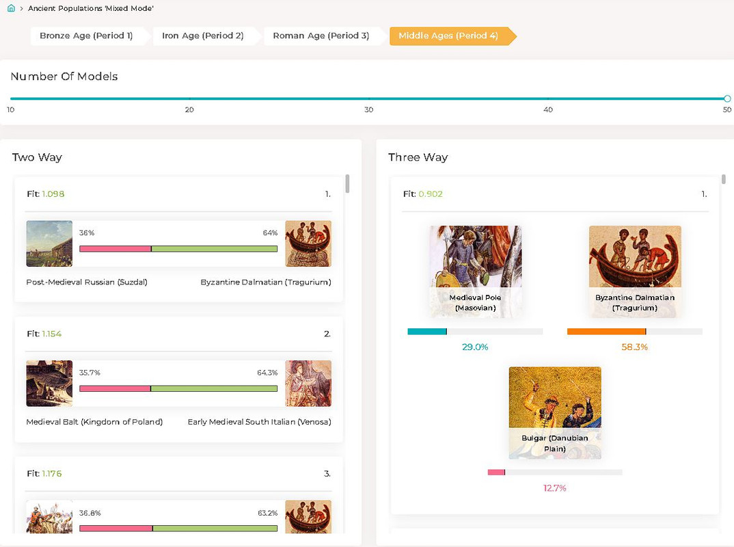Click the pink 12.7% progress bar
Viewport: 734px width, 547px height.
click(555, 472)
